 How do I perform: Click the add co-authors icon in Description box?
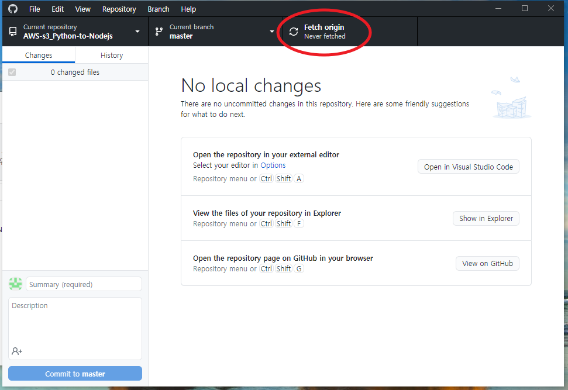[x=17, y=351]
